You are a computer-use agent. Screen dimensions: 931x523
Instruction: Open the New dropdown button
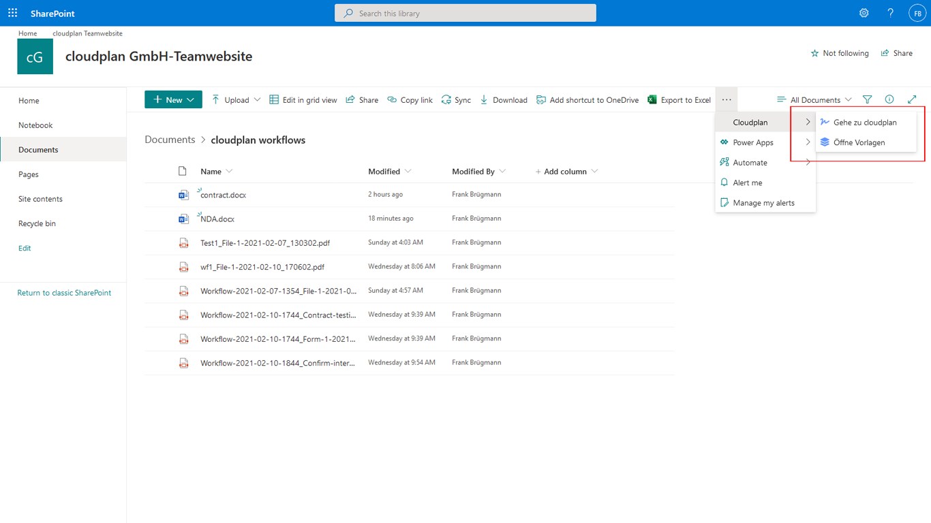pyautogui.click(x=173, y=99)
